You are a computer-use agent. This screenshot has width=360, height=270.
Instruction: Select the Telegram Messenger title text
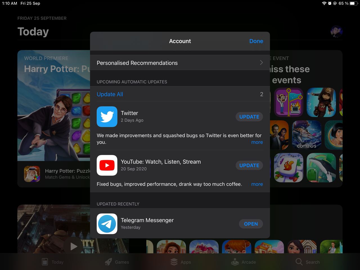click(x=147, y=220)
